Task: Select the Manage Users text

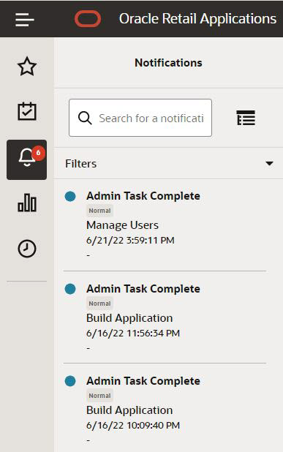Action: pyautogui.click(x=122, y=225)
